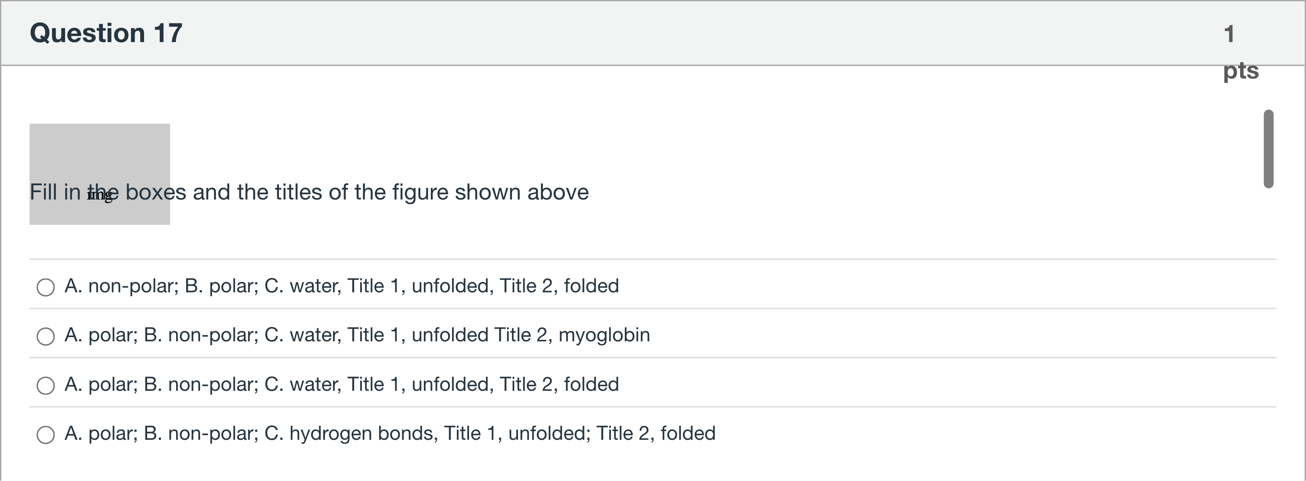
Task: Click 'Title 2, folded' in the last answer
Action: click(656, 433)
